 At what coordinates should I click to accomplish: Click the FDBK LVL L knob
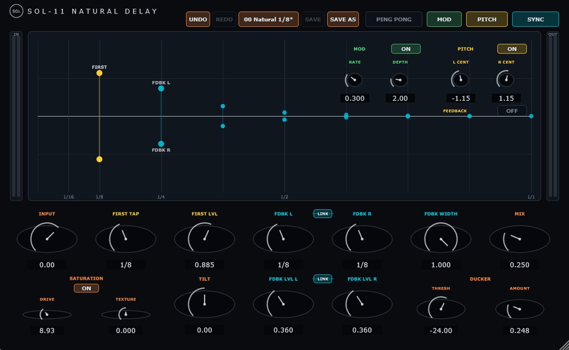click(283, 303)
